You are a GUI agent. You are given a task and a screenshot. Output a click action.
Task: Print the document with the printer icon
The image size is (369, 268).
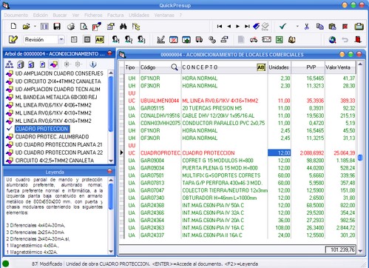point(71,27)
